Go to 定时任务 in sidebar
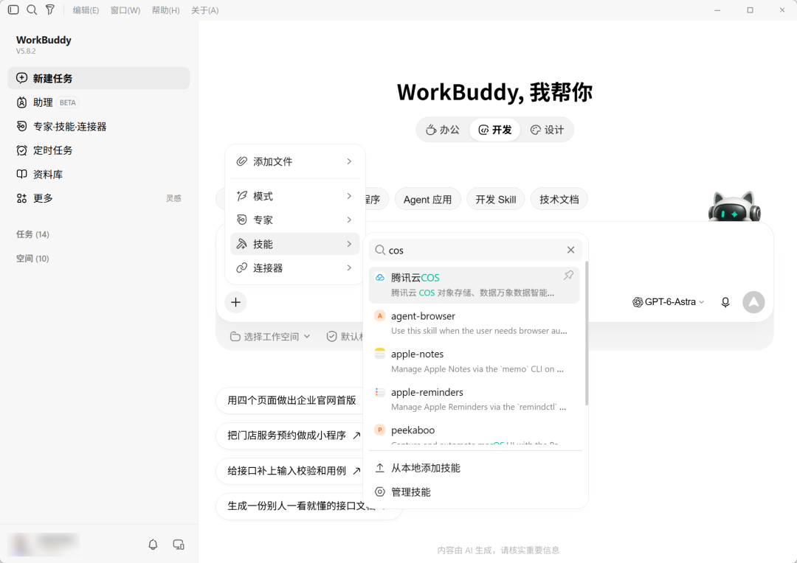The image size is (797, 563). 99,150
